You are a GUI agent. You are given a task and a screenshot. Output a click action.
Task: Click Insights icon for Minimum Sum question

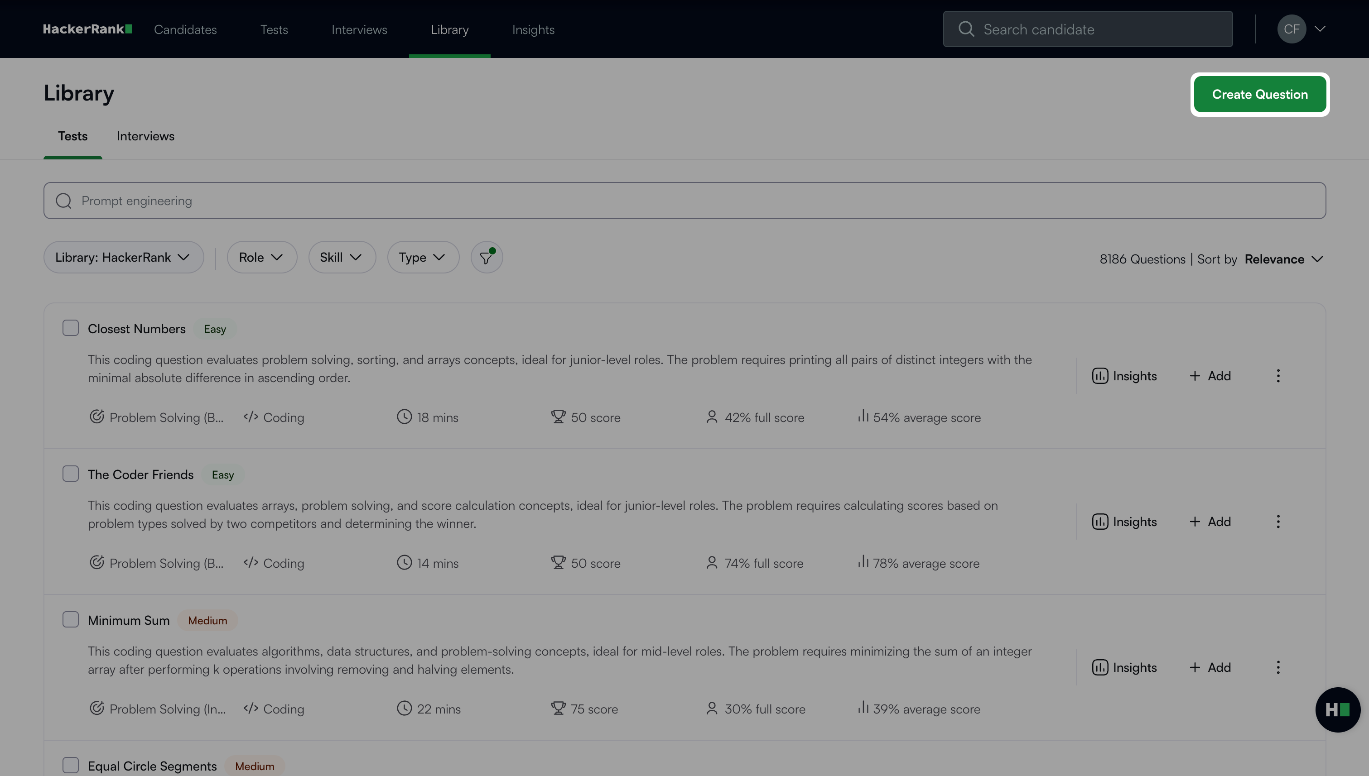point(1099,667)
